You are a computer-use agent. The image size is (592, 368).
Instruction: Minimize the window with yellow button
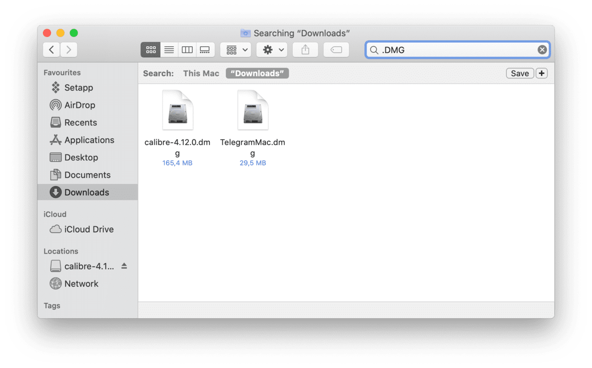click(x=60, y=33)
